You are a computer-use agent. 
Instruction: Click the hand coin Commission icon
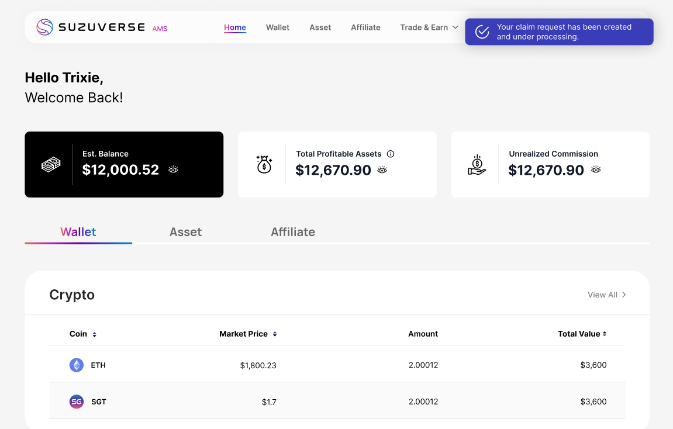coord(477,165)
